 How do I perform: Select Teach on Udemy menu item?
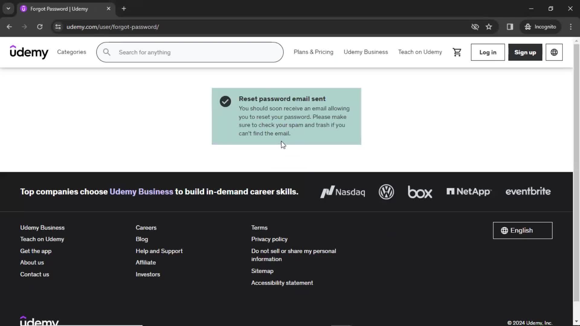(x=420, y=52)
